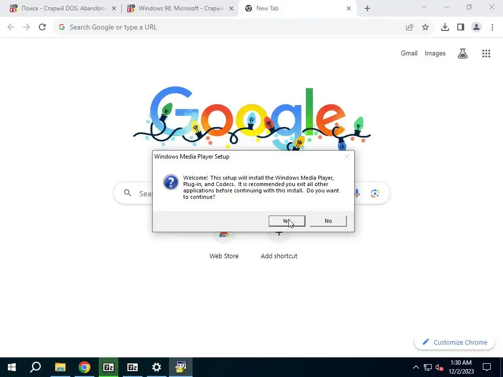The height and width of the screenshot is (377, 503).
Task: Show hidden system tray icons
Action: pyautogui.click(x=416, y=367)
